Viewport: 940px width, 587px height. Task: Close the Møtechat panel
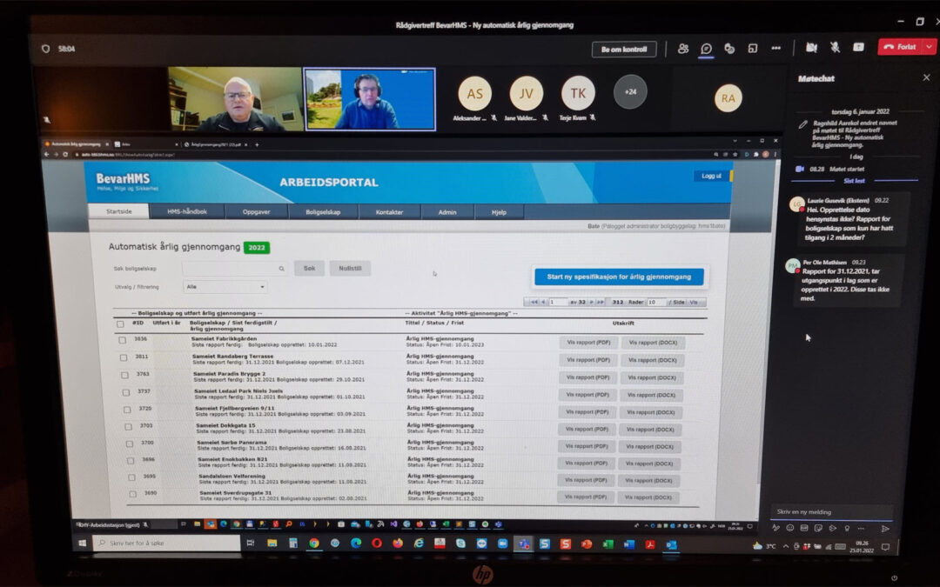[926, 77]
